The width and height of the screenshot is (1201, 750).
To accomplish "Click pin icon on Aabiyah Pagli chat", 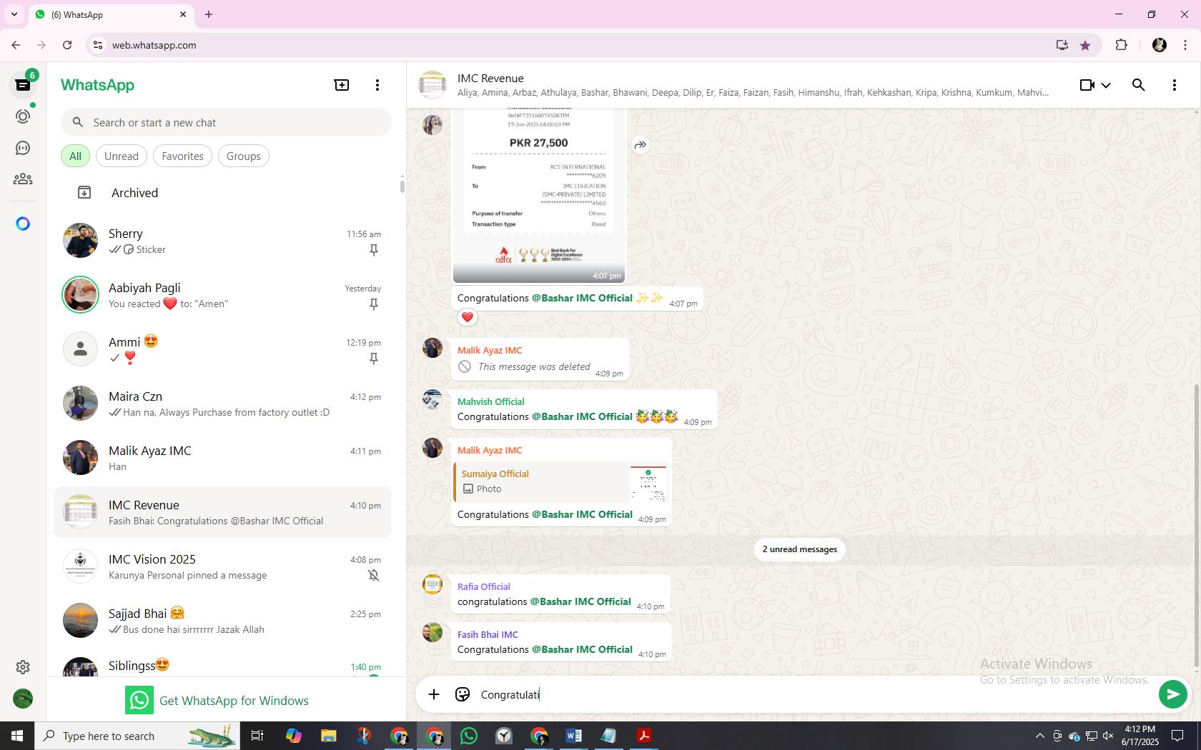I will tap(373, 304).
